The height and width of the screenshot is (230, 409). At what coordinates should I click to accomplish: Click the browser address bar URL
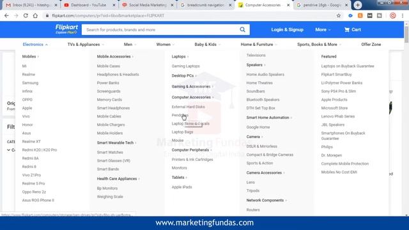[108, 15]
